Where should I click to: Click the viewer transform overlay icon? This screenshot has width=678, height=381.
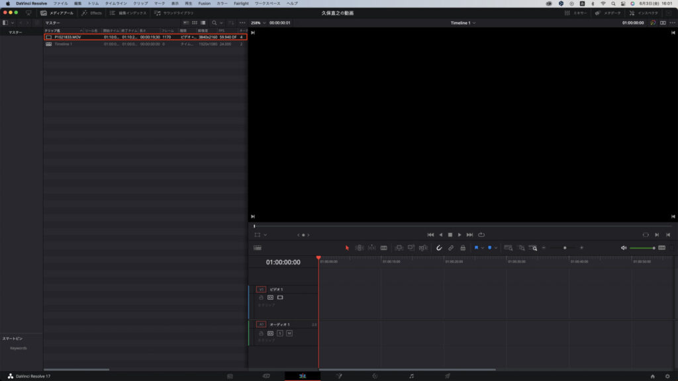pyautogui.click(x=258, y=235)
